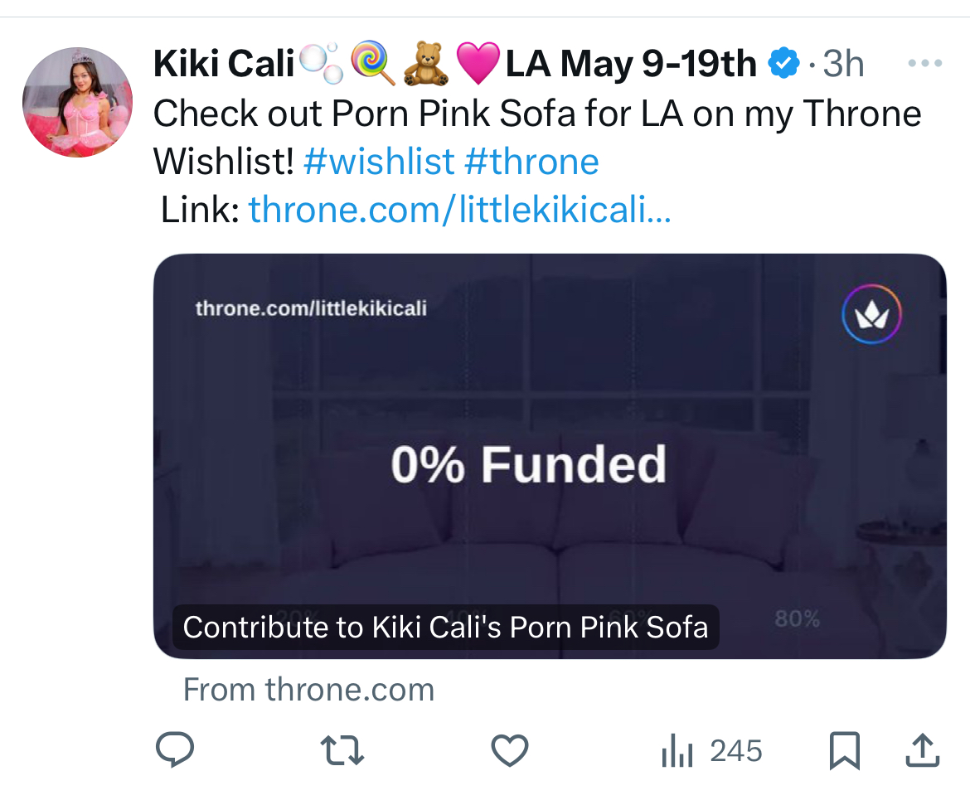This screenshot has height=800, width=970.
Task: Click the From throne.com source label
Action: [x=308, y=689]
